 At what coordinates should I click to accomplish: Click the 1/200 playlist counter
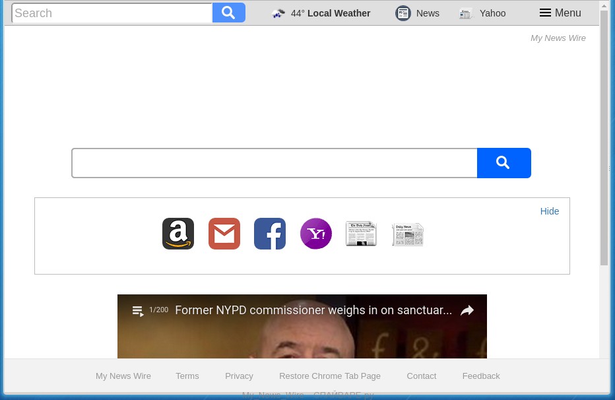tap(159, 310)
